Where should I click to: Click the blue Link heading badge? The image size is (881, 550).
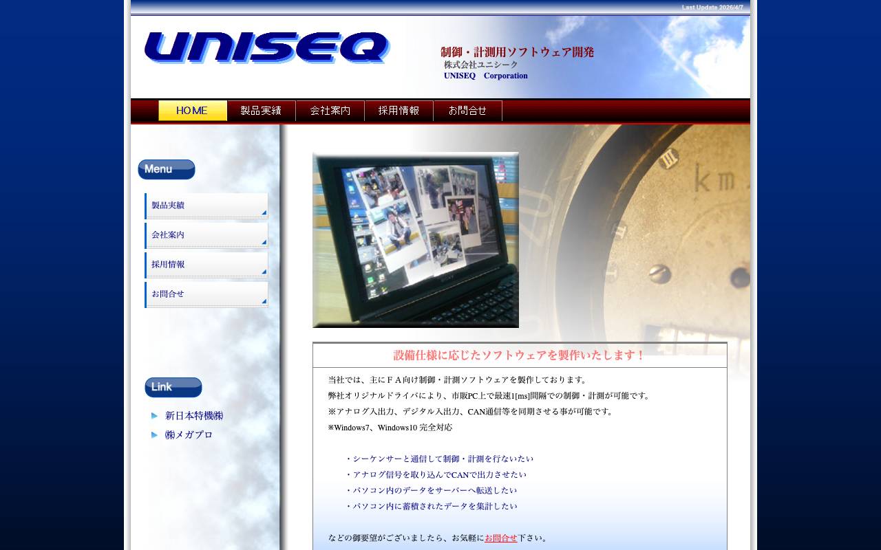[x=173, y=388]
